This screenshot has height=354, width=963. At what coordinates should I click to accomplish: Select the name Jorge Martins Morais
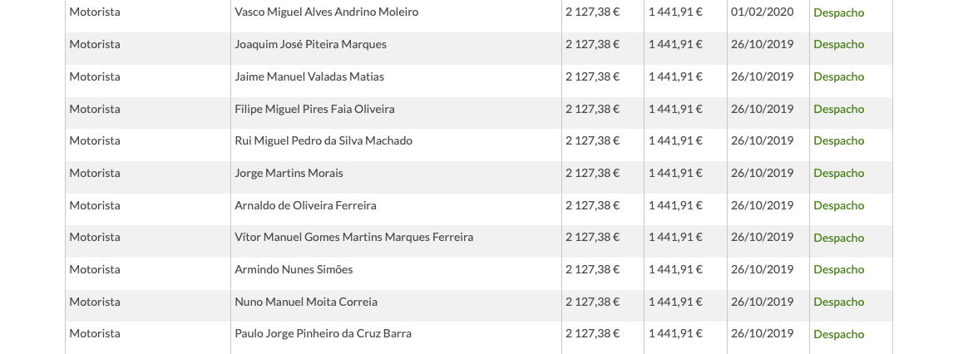pyautogui.click(x=289, y=173)
